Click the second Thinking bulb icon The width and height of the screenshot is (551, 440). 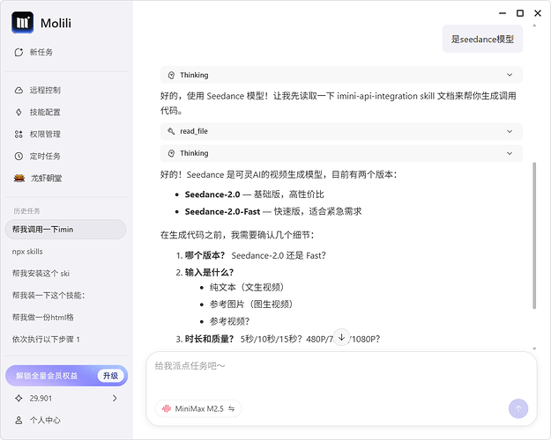pos(171,153)
